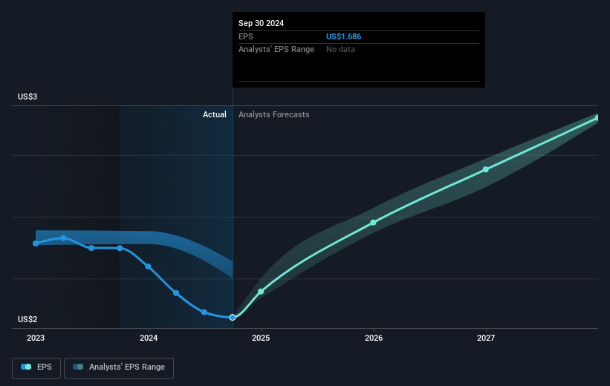Screen dimensions: 610x386
Task: Toggle the Analysts' EPS Range legend
Action: [119, 367]
